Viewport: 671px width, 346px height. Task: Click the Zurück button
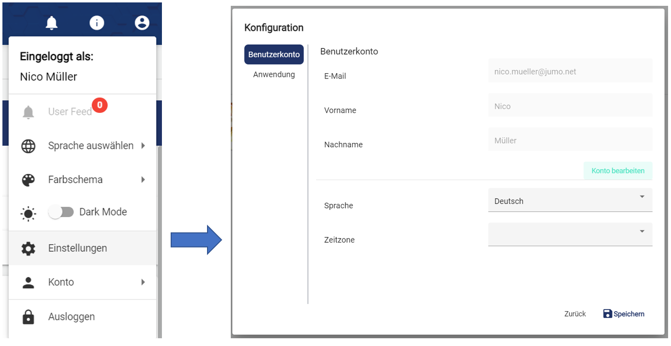[x=575, y=314]
